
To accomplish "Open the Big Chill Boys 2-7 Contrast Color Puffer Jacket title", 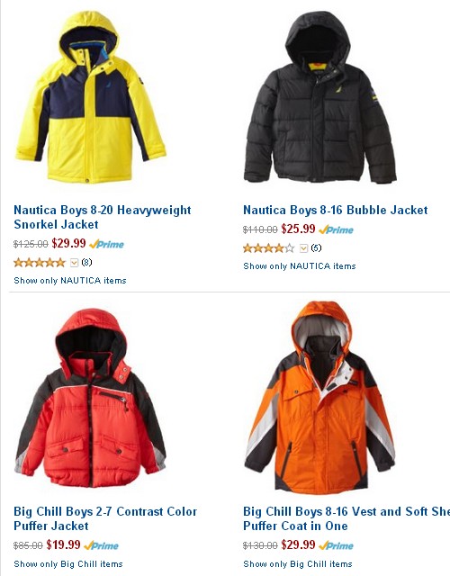I will click(x=105, y=518).
